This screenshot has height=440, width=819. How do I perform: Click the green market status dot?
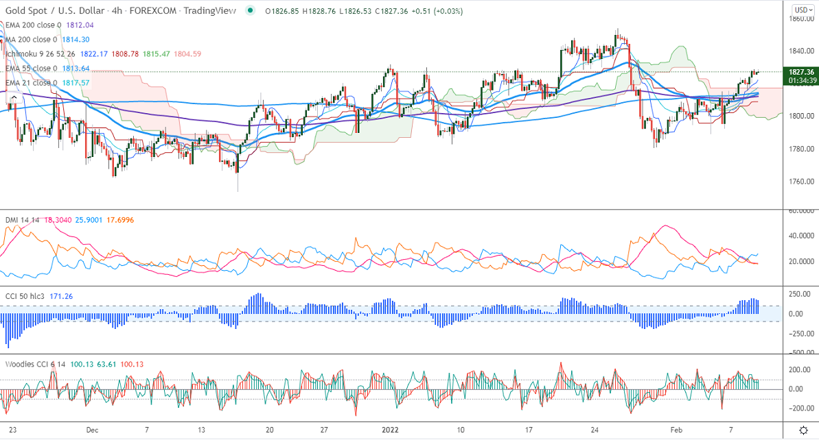click(x=250, y=10)
